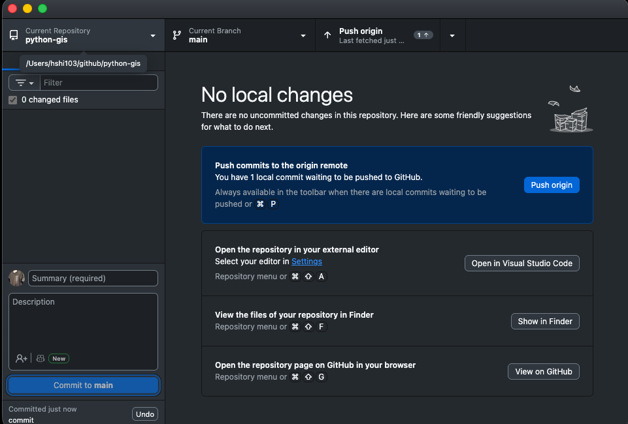The height and width of the screenshot is (424, 628).
Task: Open the Current Repository dropdown
Action: 152,35
